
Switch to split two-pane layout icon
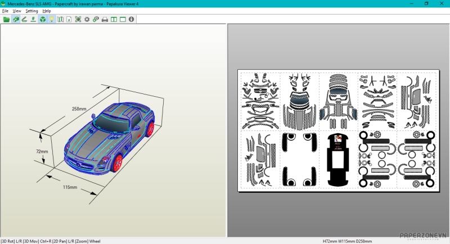click(x=114, y=19)
